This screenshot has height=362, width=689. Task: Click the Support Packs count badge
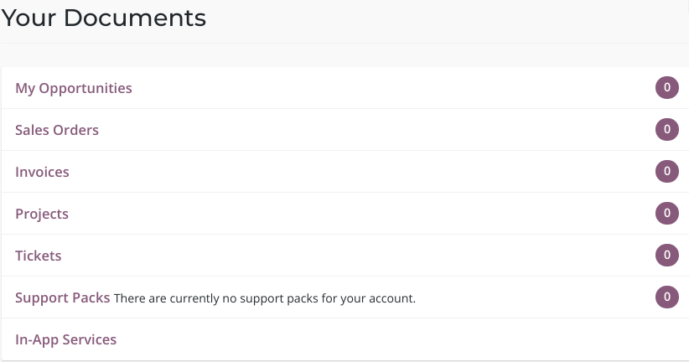pos(666,297)
